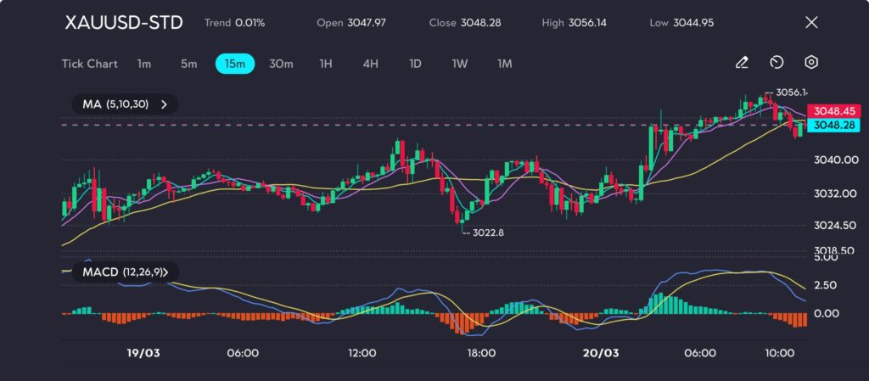Choose the 4H timeframe
The width and height of the screenshot is (869, 381).
point(370,64)
